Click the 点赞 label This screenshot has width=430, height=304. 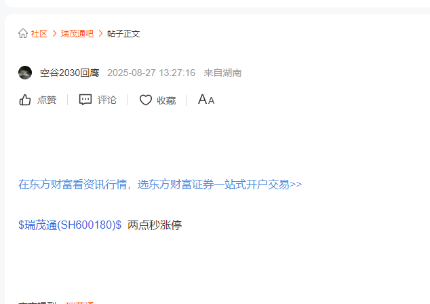pyautogui.click(x=47, y=100)
